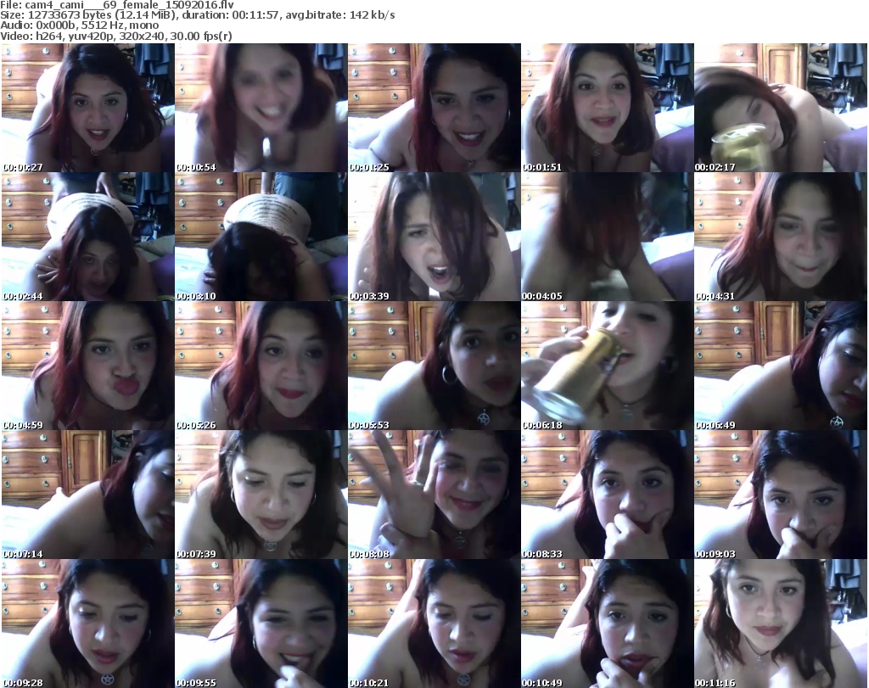
Task: Select the thumbnail frame stamped 00:00:27
Action: [x=88, y=108]
